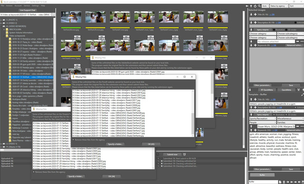This screenshot has width=304, height=184.
Task: Open the Miscellaneous subcategory dropdown
Action: coord(290,119)
